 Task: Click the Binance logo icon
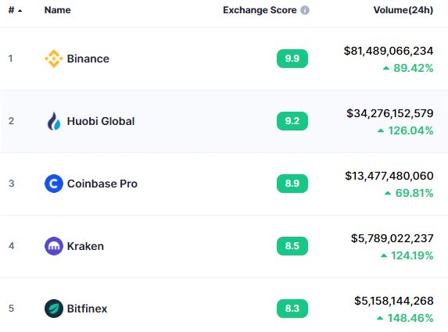(x=54, y=59)
